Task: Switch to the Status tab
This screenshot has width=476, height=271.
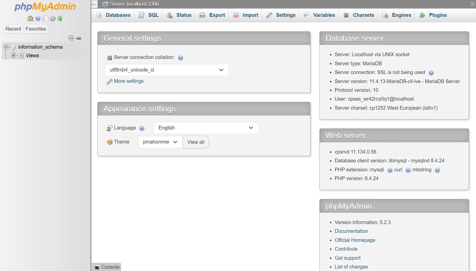Action: [179, 15]
